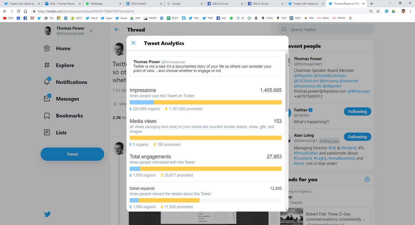Switch to the Mail – Thomas Power tab
The height and width of the screenshot is (225, 415).
click(62, 3)
